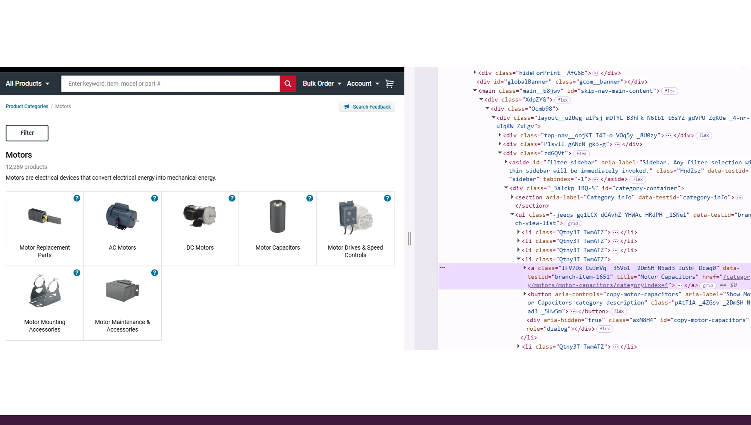Click help icon on Motor Maintenance & Accessories

(x=154, y=273)
